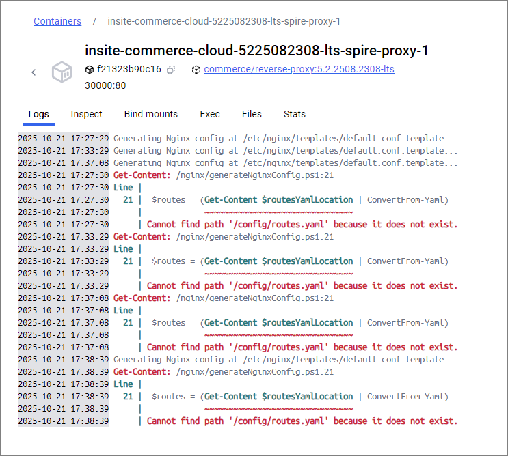Click the 17:33:29 Generating Nginx config log line
Viewport: 508px width, 456px height.
(286, 151)
